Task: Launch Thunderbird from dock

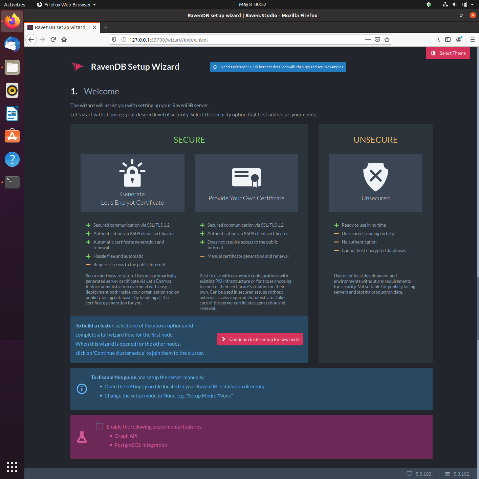Action: click(12, 44)
